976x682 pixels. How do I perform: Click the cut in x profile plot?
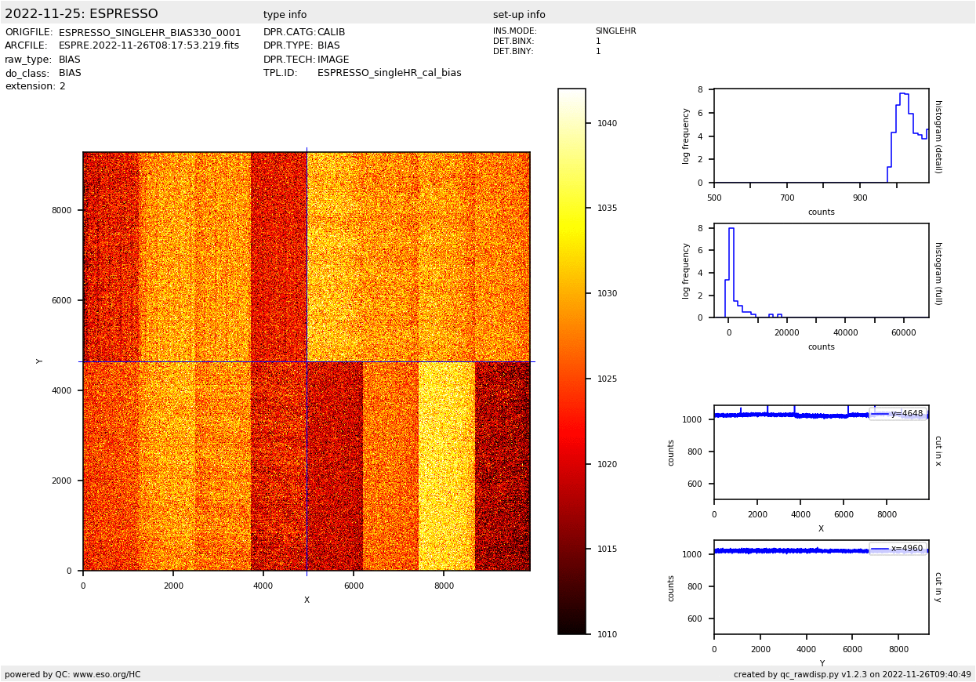click(x=821, y=452)
